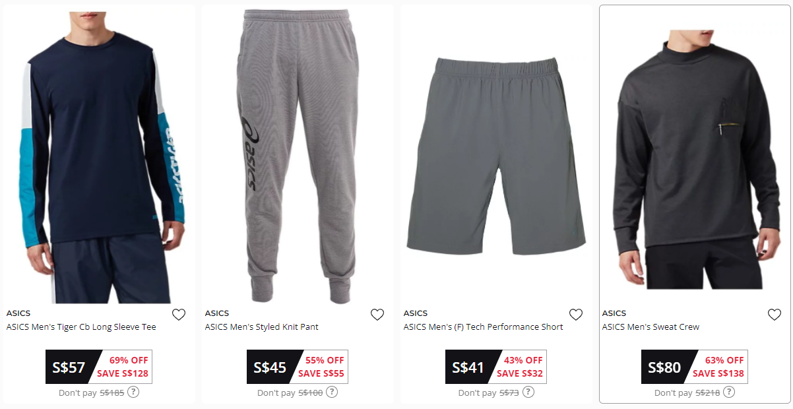
Task: Open ASICS Men's Tiger Cb Long Sleeve Tee link
Action: pos(81,327)
